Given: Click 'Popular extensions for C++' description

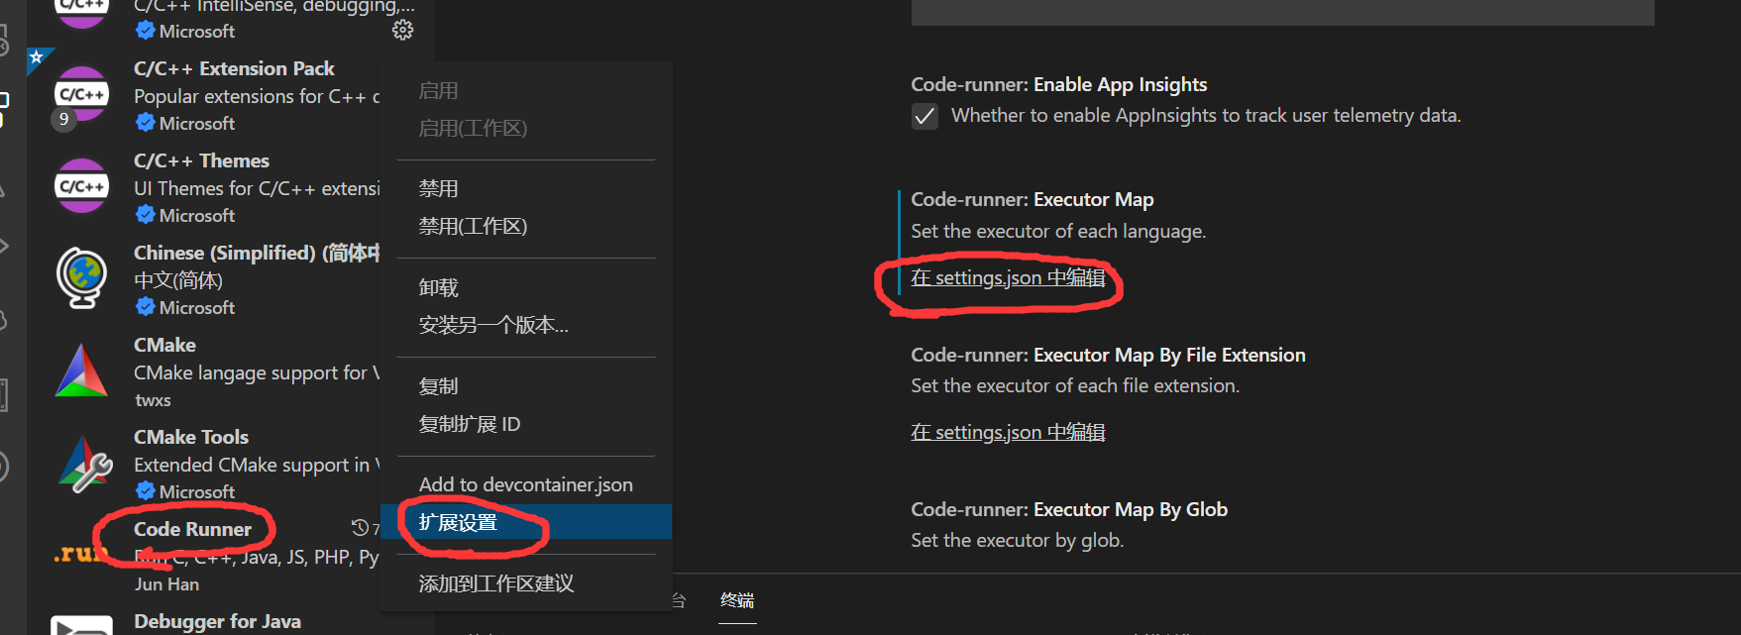Looking at the screenshot, I should [257, 96].
